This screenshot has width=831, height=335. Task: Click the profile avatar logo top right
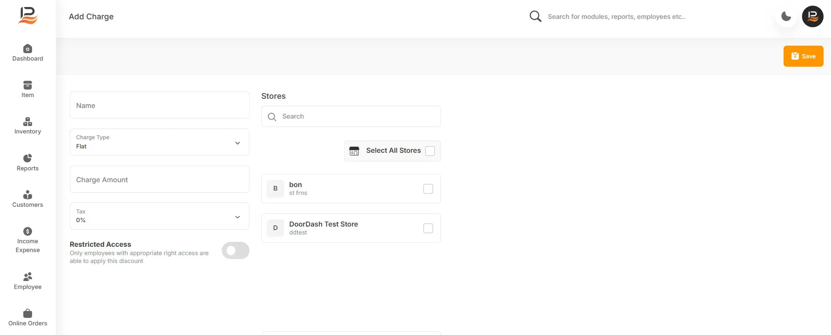click(813, 17)
